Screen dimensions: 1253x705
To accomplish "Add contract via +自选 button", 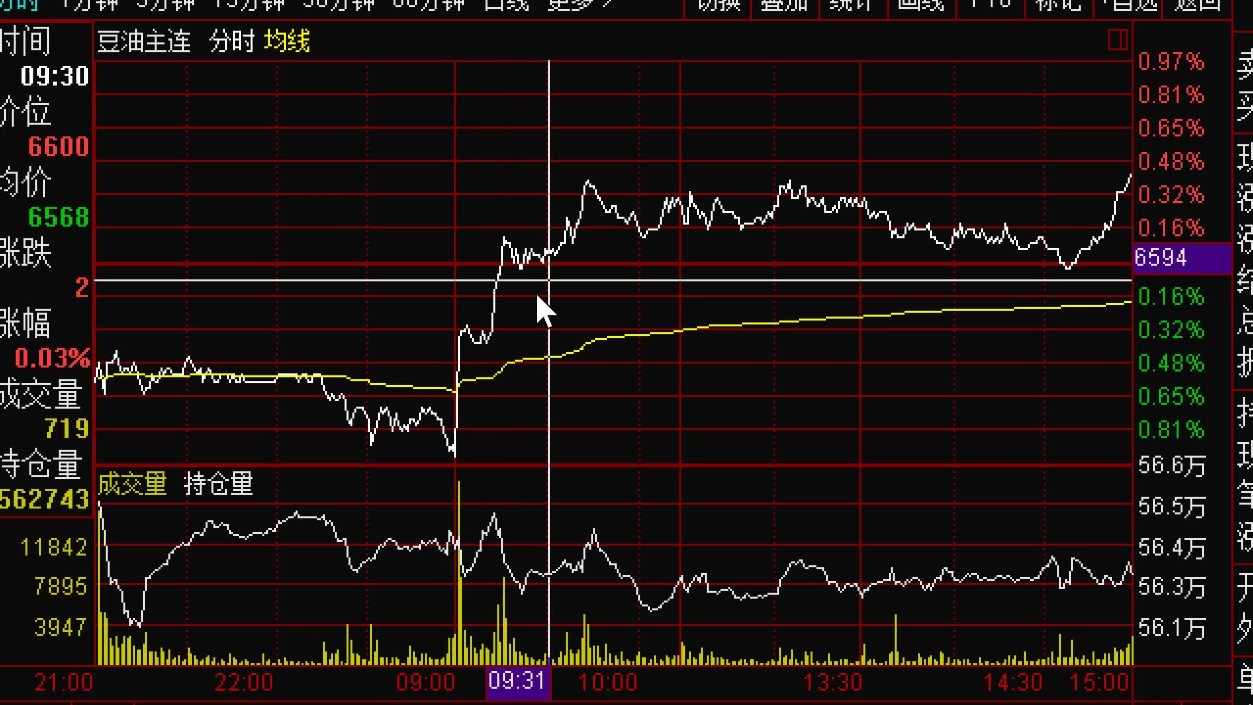I will 1130,5.
